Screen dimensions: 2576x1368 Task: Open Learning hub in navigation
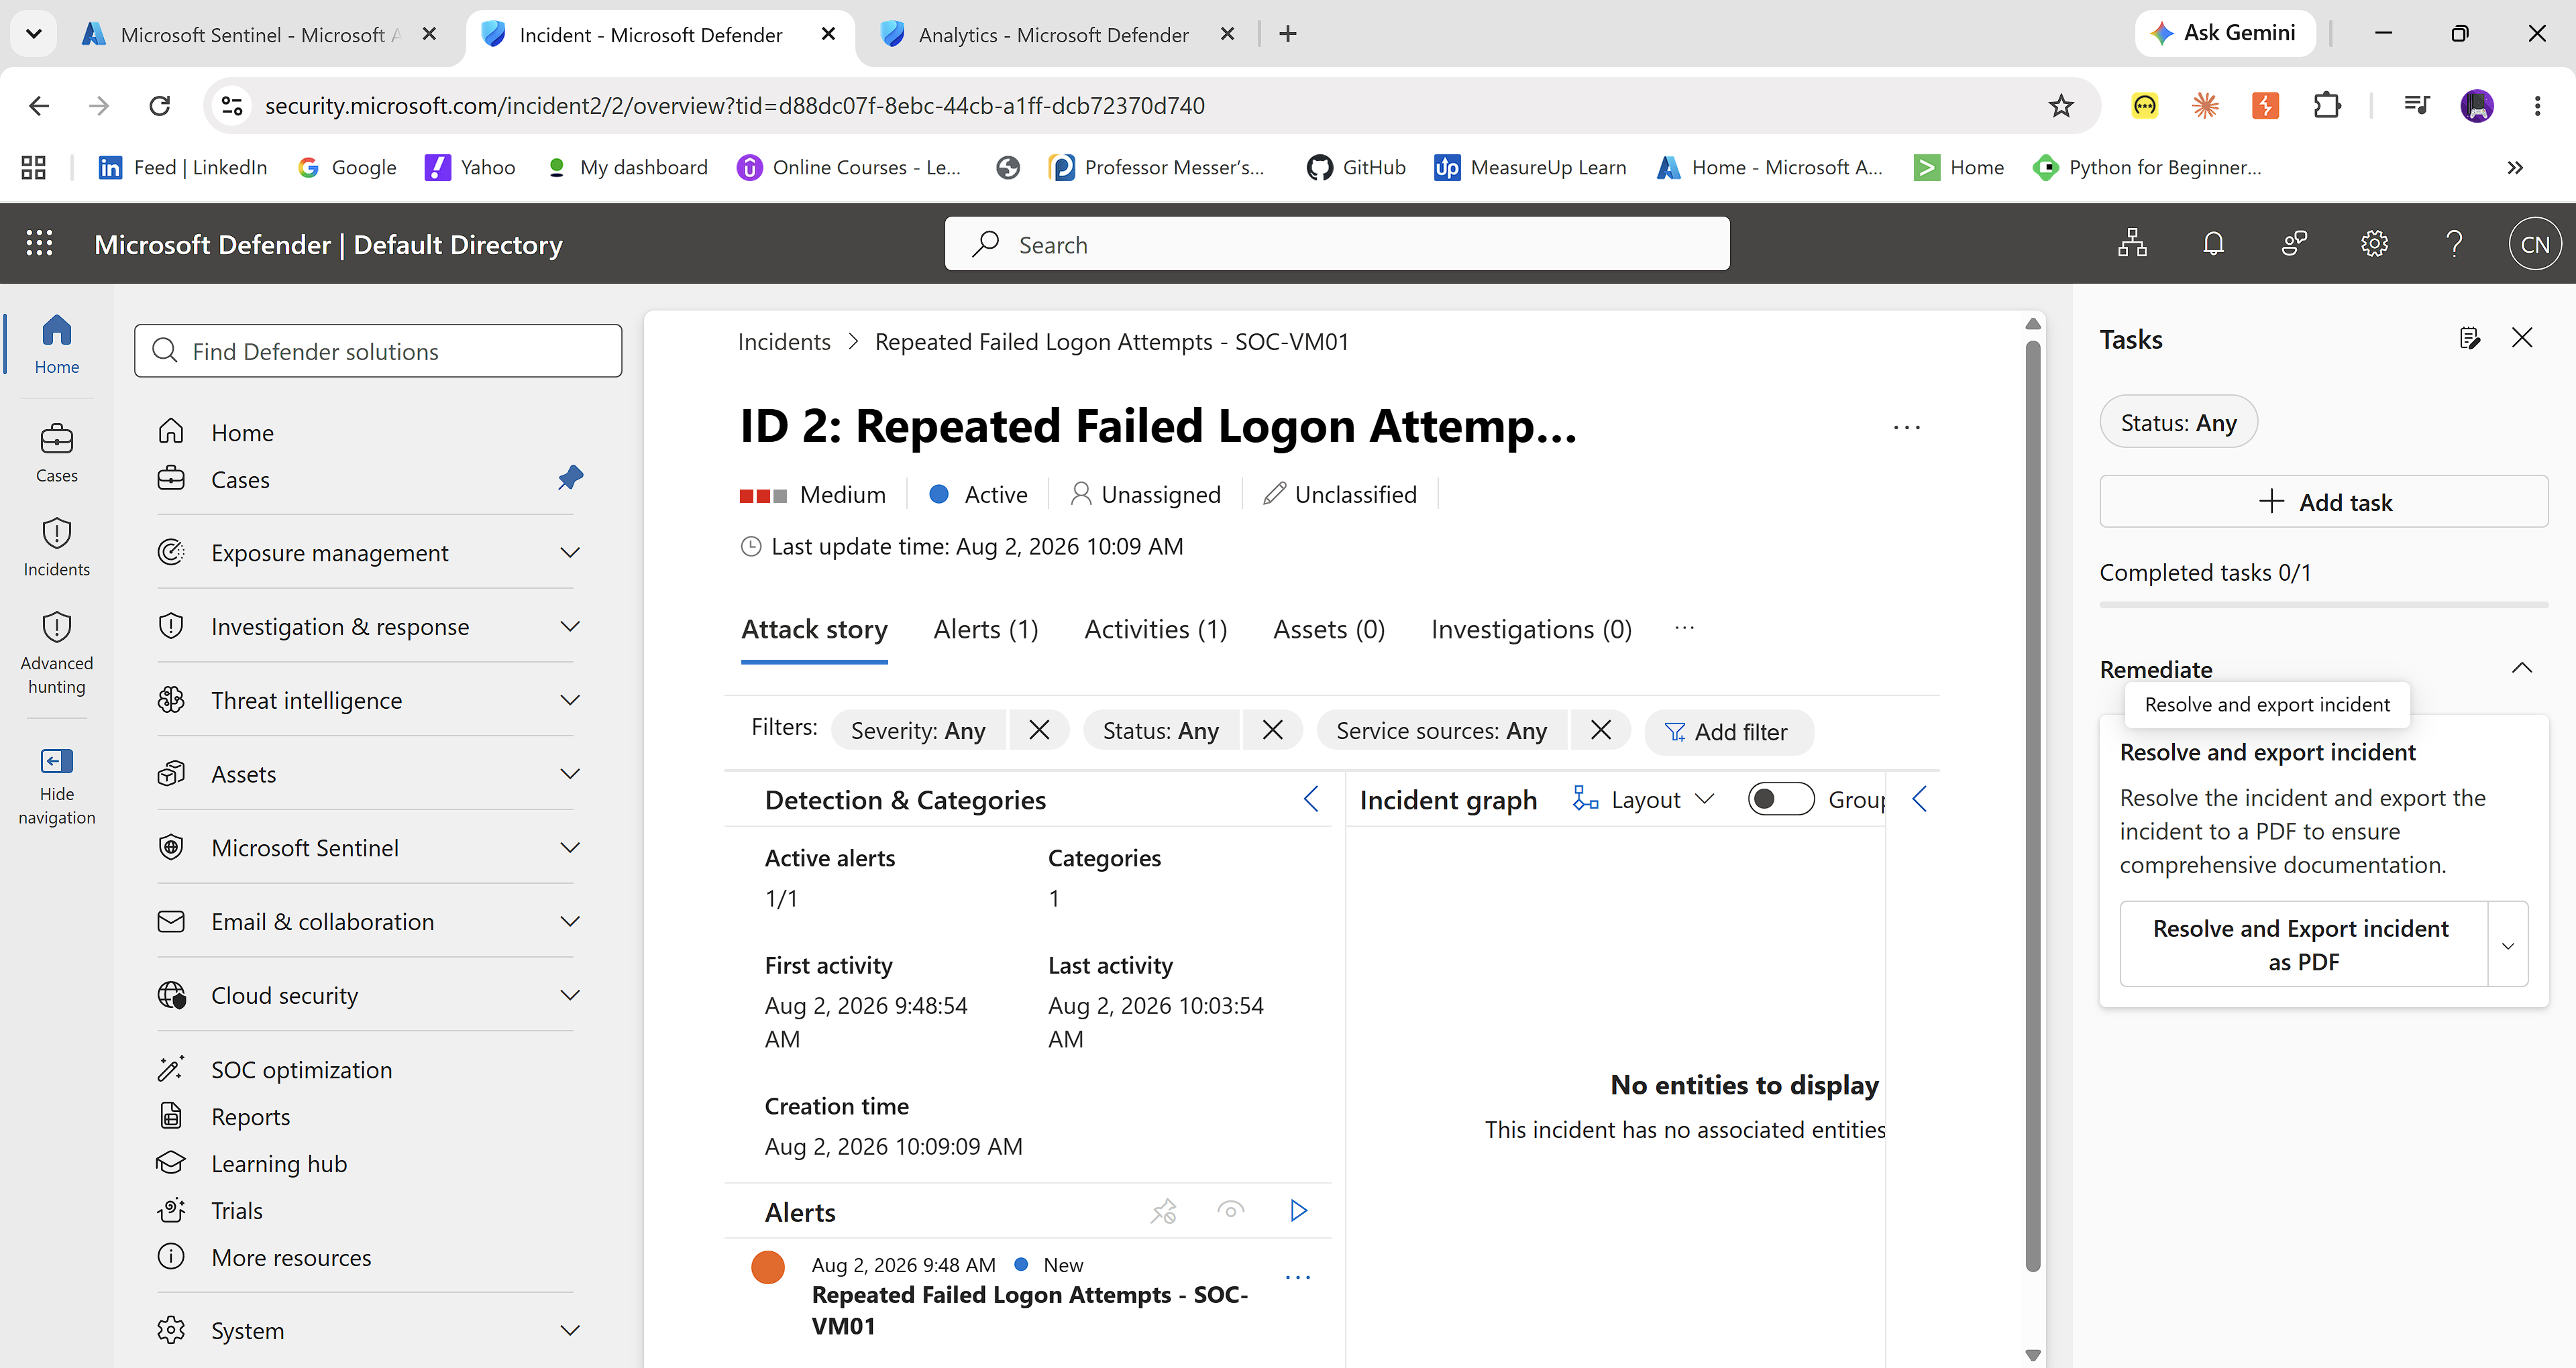(279, 1164)
